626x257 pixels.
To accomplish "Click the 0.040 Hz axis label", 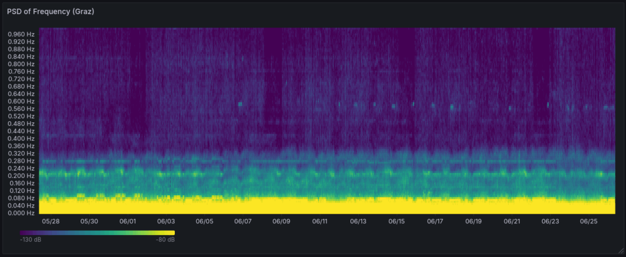I will tap(21, 206).
